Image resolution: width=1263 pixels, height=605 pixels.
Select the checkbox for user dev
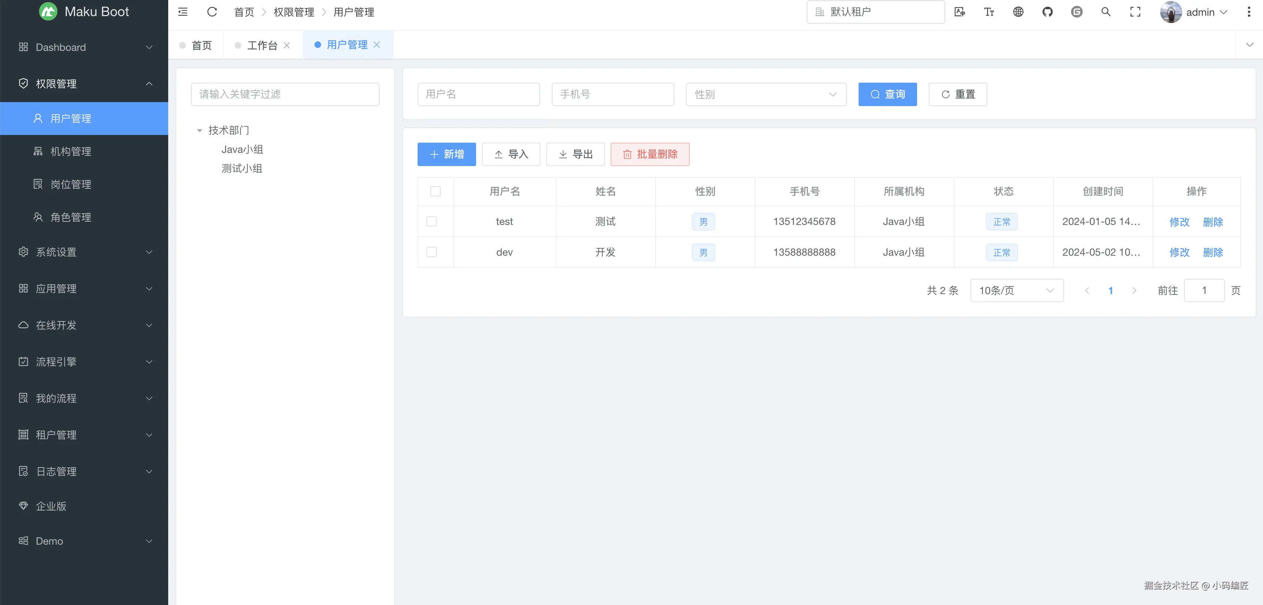[x=431, y=252]
